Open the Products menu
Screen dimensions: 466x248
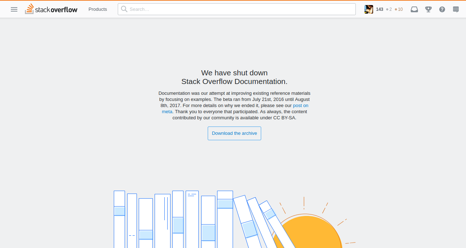click(x=98, y=9)
